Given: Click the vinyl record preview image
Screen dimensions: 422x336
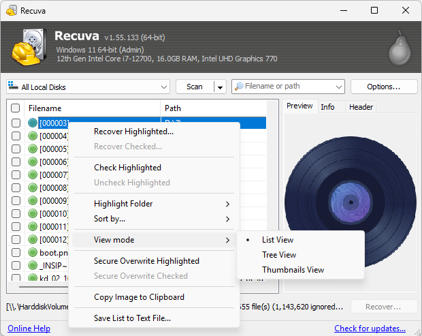Looking at the screenshot, I should tap(351, 202).
